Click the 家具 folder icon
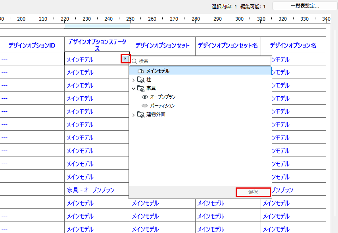The width and height of the screenshot is (338, 233). point(141,88)
